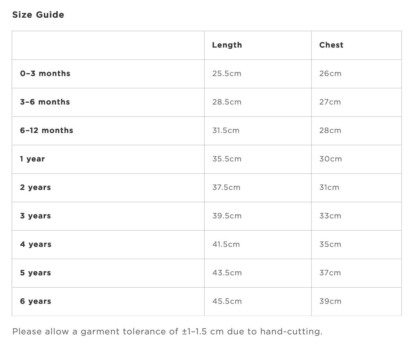Select the Chest column header

pyautogui.click(x=331, y=45)
